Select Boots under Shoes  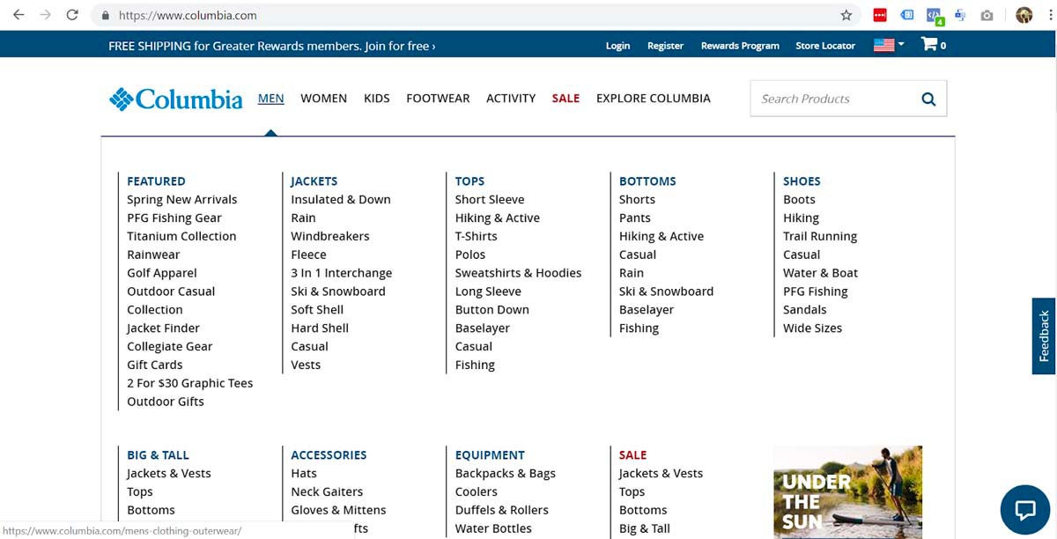click(x=799, y=199)
